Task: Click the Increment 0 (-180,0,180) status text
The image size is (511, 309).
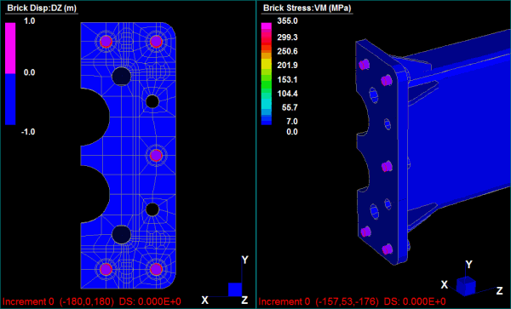Action: point(58,301)
